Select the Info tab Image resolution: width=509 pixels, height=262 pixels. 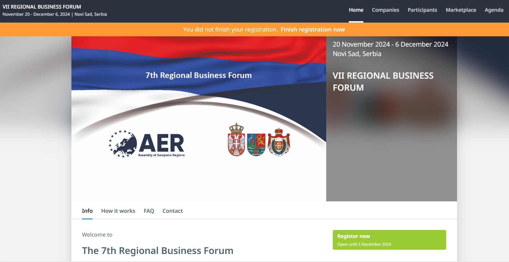(87, 211)
